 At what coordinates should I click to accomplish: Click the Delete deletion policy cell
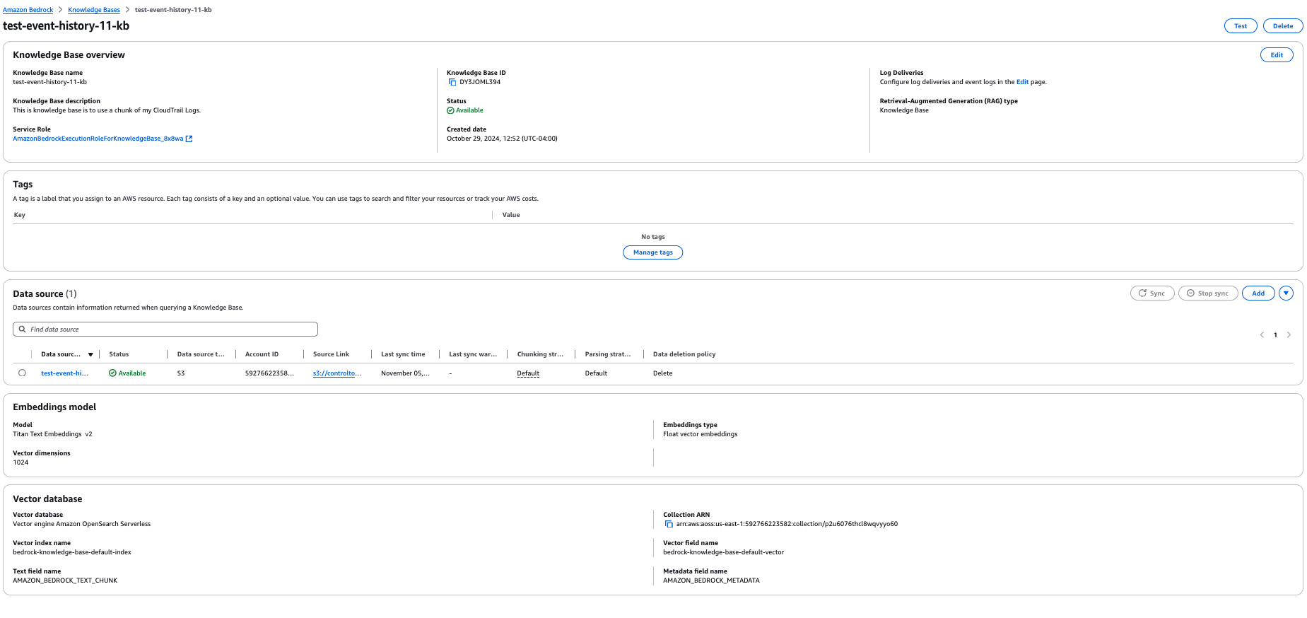[x=663, y=373]
